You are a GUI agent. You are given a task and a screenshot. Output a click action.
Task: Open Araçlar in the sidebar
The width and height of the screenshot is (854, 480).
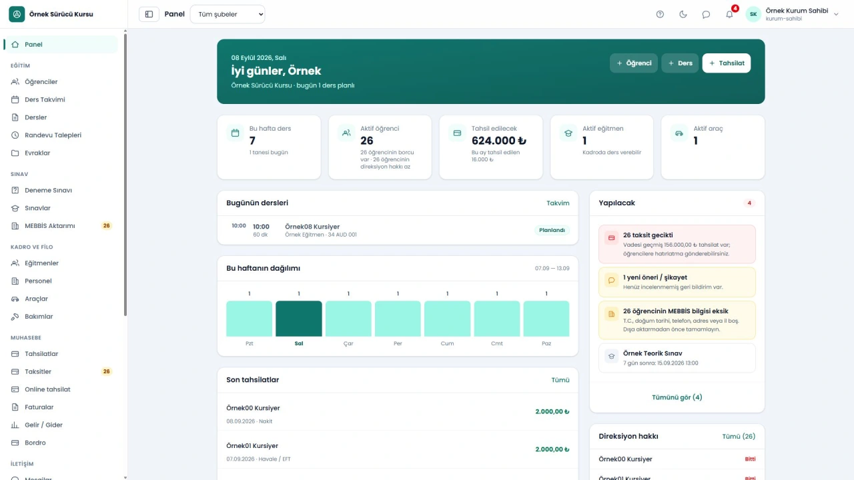(61, 299)
